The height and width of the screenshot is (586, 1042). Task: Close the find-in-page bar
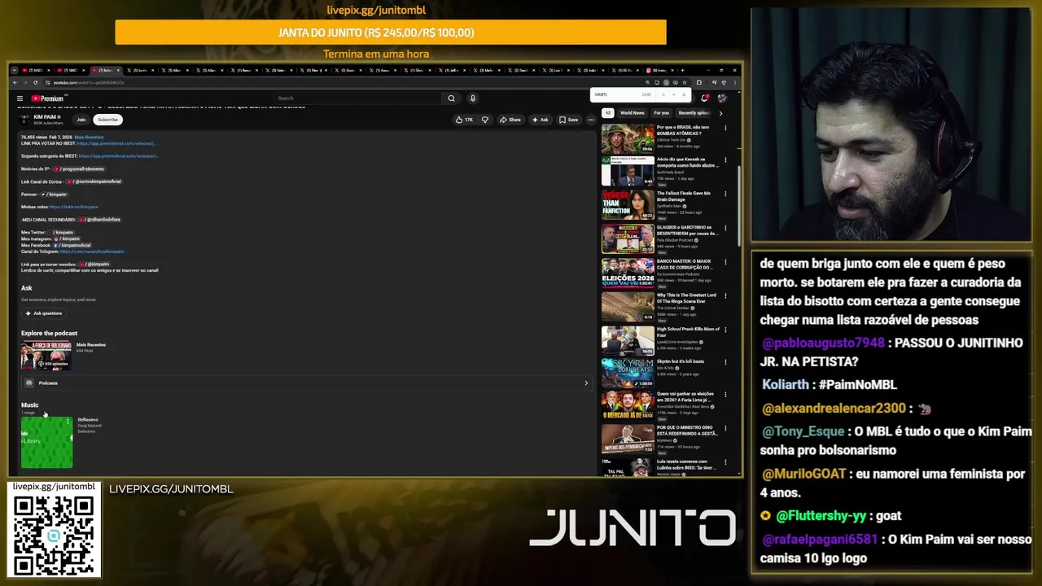pyautogui.click(x=685, y=94)
